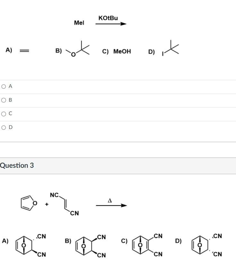This screenshot has height=273, width=236.
Task: Select the radio button for answer A
Action: click(4, 86)
